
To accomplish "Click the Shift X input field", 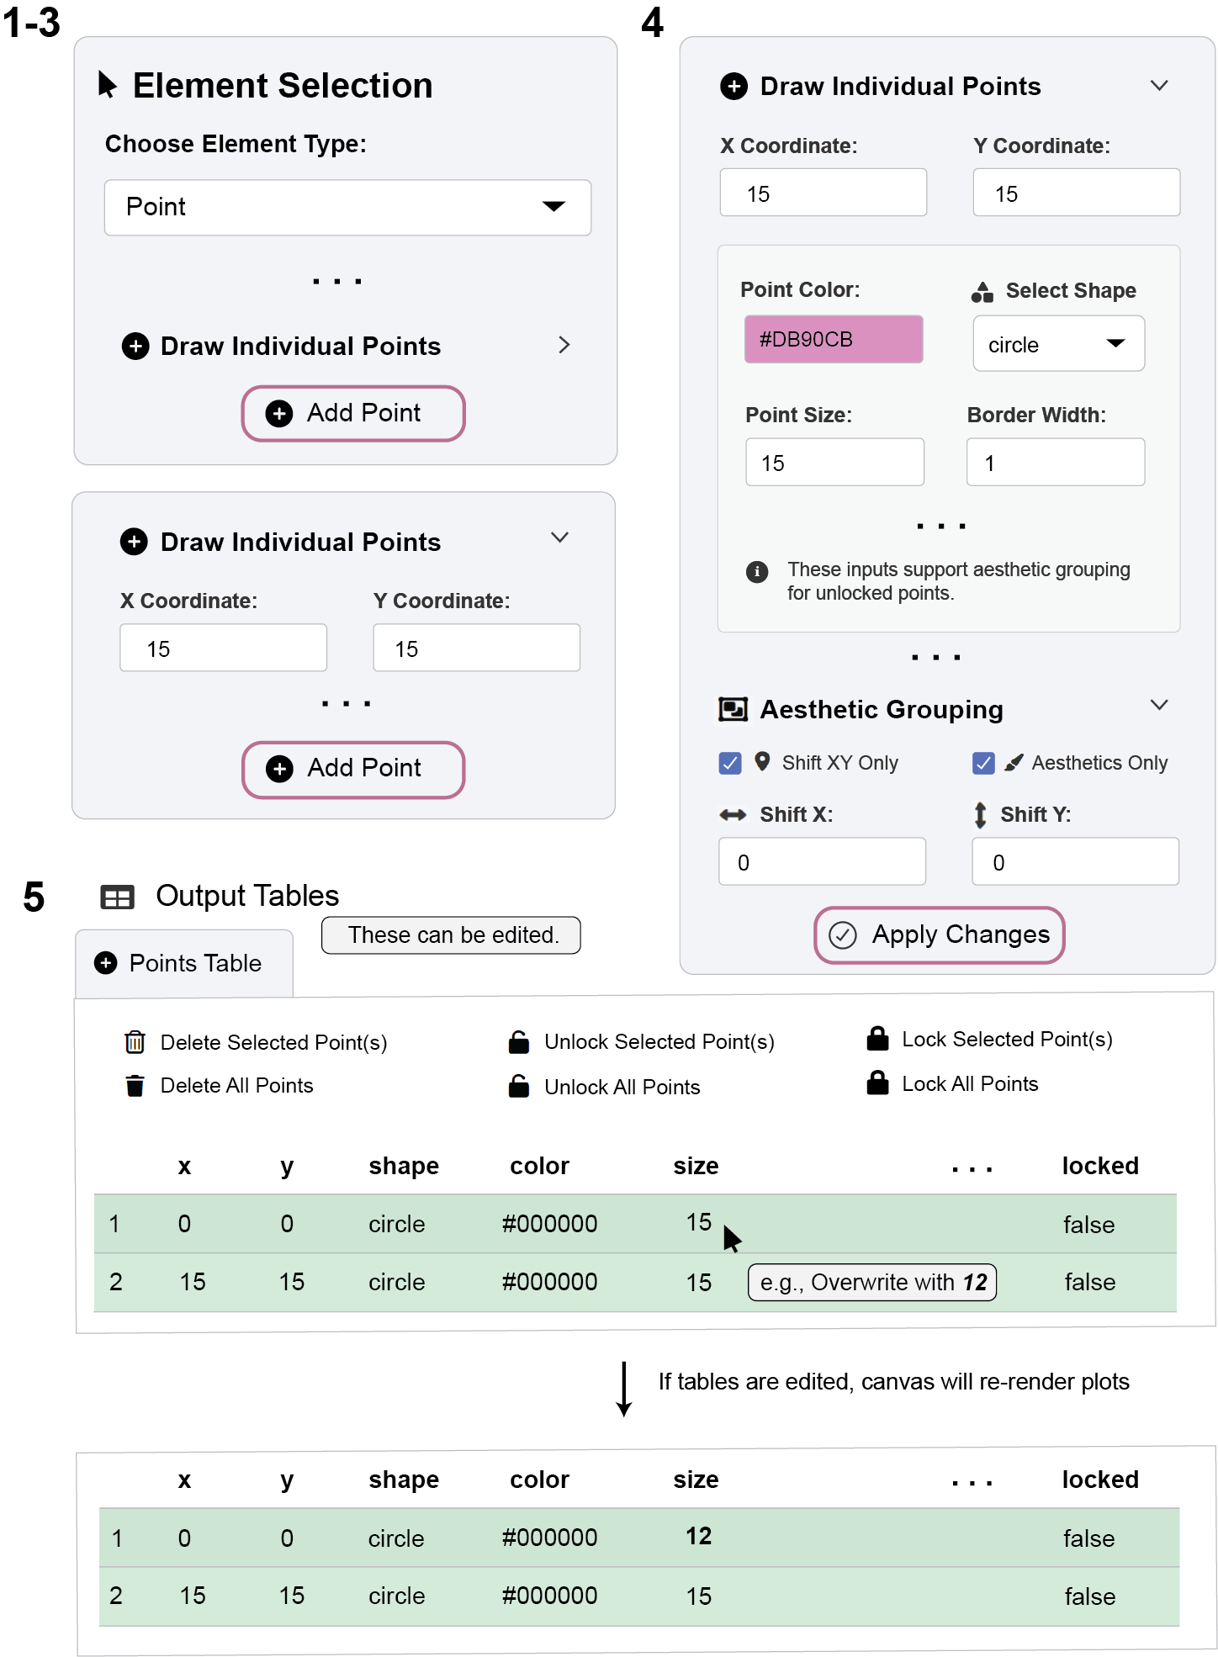I will click(822, 862).
